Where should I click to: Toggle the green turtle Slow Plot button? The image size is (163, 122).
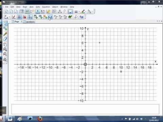pyautogui.click(x=70, y=17)
